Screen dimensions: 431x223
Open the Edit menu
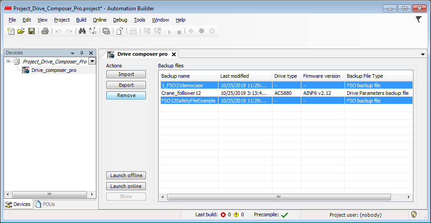(x=27, y=20)
